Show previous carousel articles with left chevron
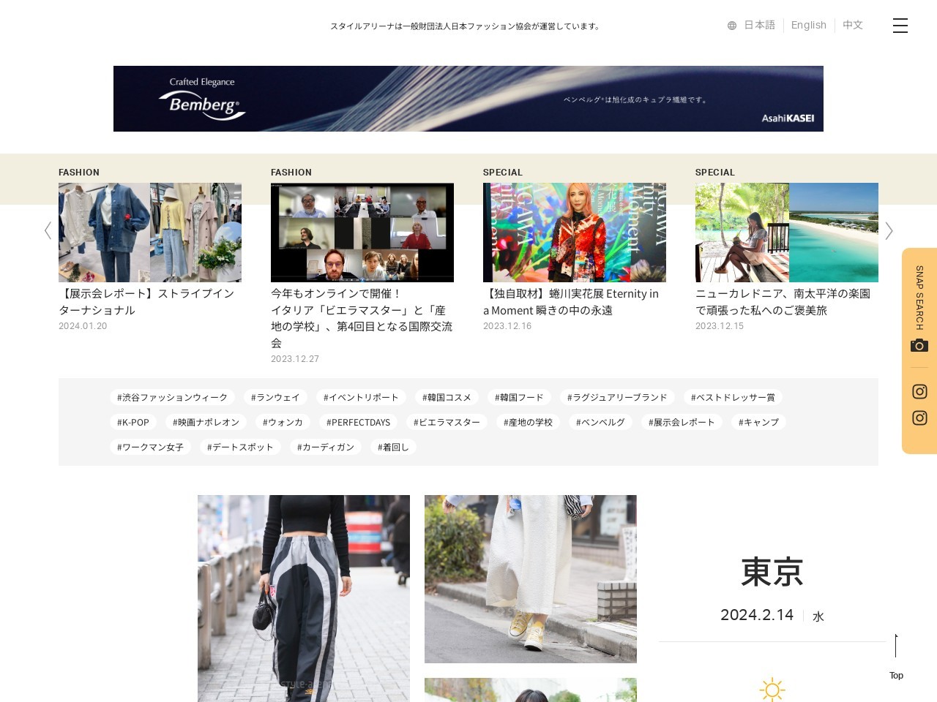The image size is (937, 702). pos(48,231)
